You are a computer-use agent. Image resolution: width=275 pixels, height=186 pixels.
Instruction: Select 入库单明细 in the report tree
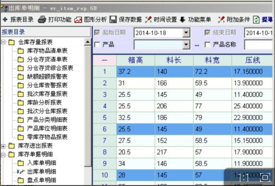(x=41, y=163)
